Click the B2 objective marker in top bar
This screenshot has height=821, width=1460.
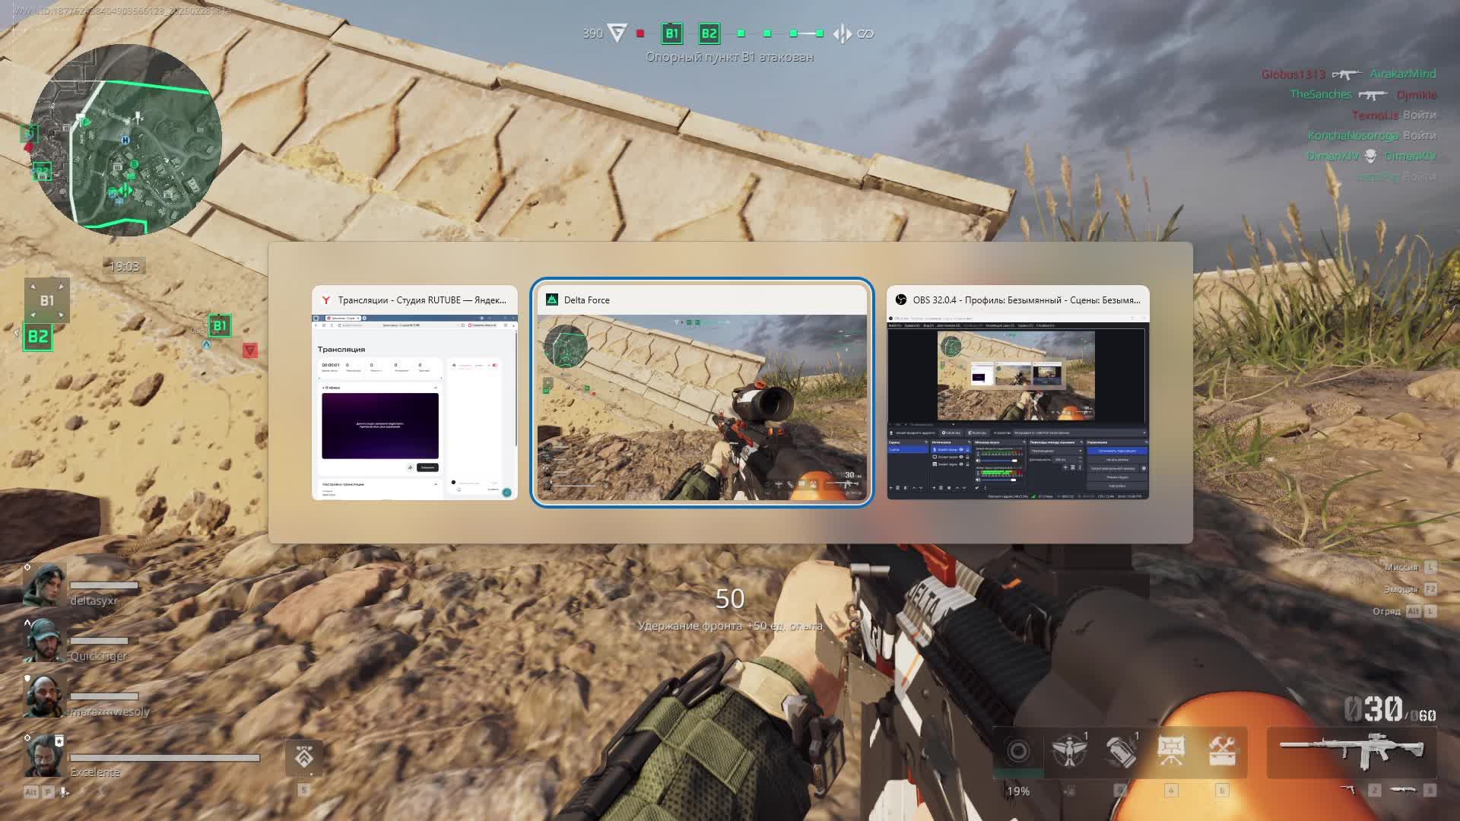pos(709,33)
